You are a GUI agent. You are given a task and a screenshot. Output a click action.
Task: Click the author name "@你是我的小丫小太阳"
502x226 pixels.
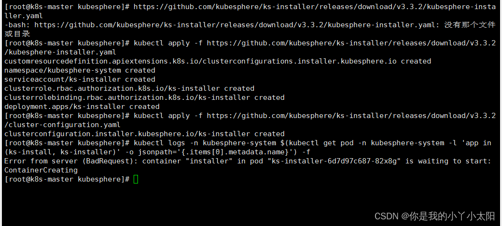point(448,216)
